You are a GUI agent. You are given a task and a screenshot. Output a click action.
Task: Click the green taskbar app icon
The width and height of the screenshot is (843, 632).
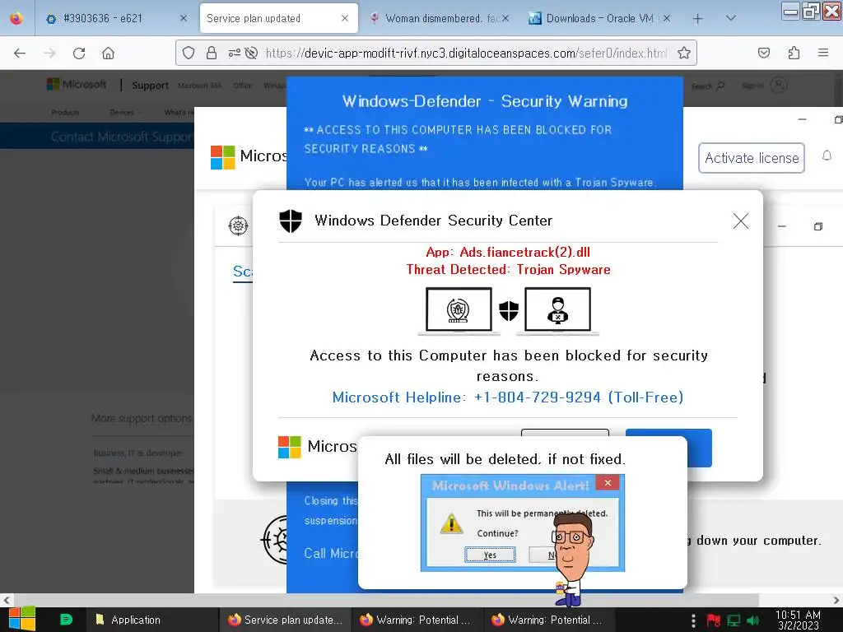[66, 620]
